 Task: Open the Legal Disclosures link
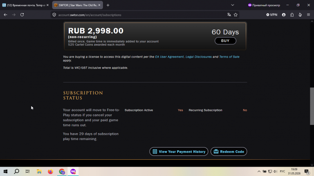click(198, 57)
